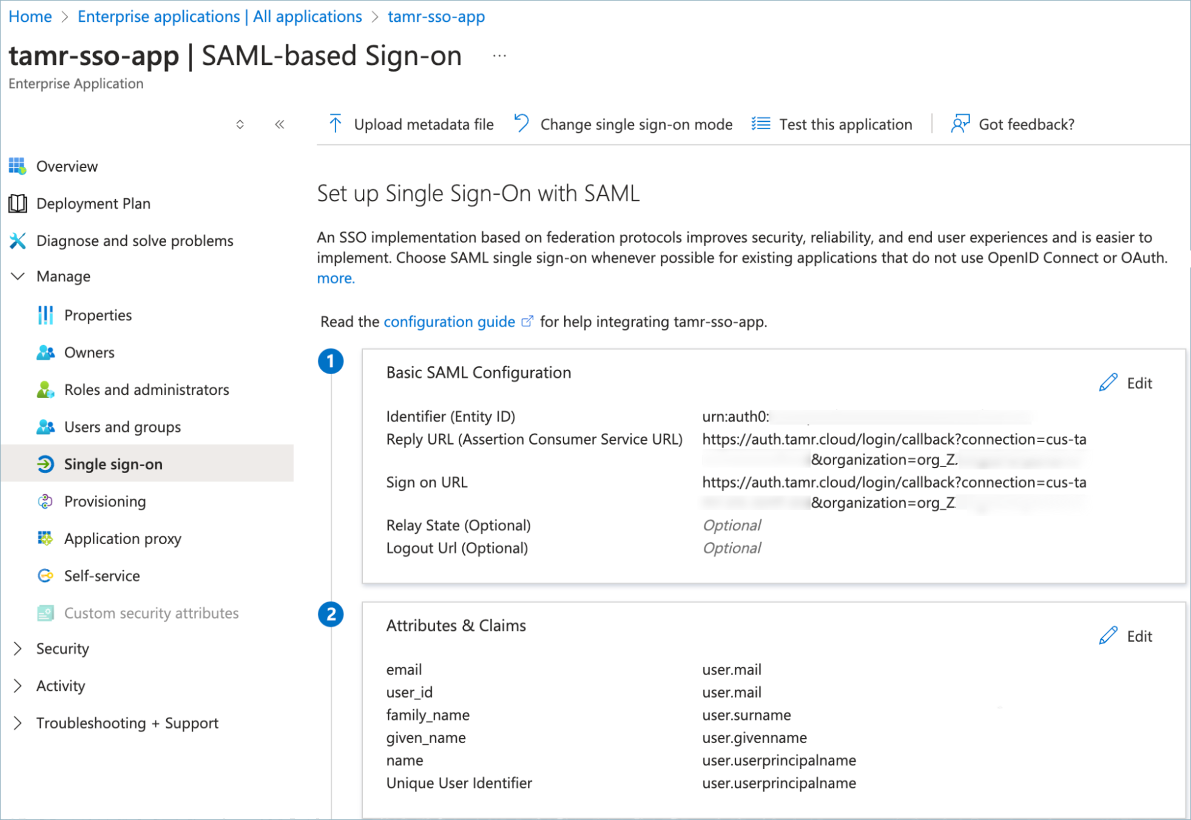
Task: Expand the Activity section
Action: (18, 685)
